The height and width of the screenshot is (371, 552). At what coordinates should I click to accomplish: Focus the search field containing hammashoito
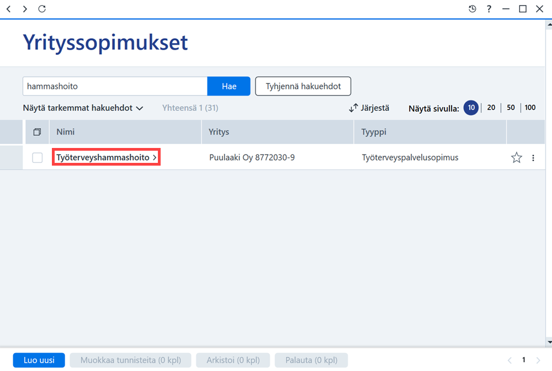coord(115,86)
